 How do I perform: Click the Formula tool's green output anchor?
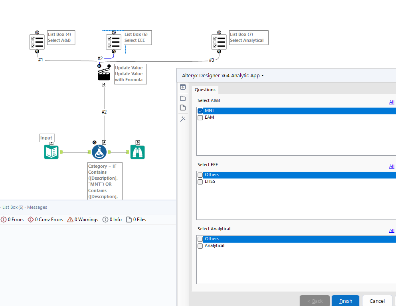click(x=109, y=152)
